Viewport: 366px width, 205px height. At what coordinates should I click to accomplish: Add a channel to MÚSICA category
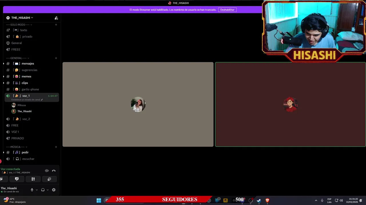click(x=56, y=147)
